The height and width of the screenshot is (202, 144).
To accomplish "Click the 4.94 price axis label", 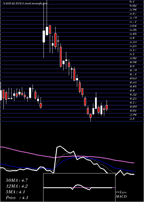I will click(x=133, y=62).
